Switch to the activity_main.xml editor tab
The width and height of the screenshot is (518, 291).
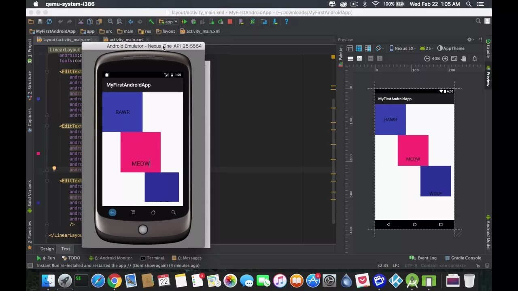point(126,40)
